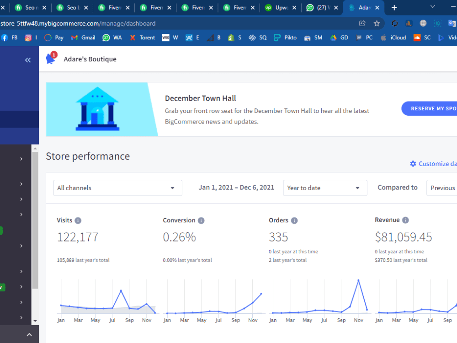Click the $81,059.45 revenue value
The height and width of the screenshot is (343, 457).
404,237
